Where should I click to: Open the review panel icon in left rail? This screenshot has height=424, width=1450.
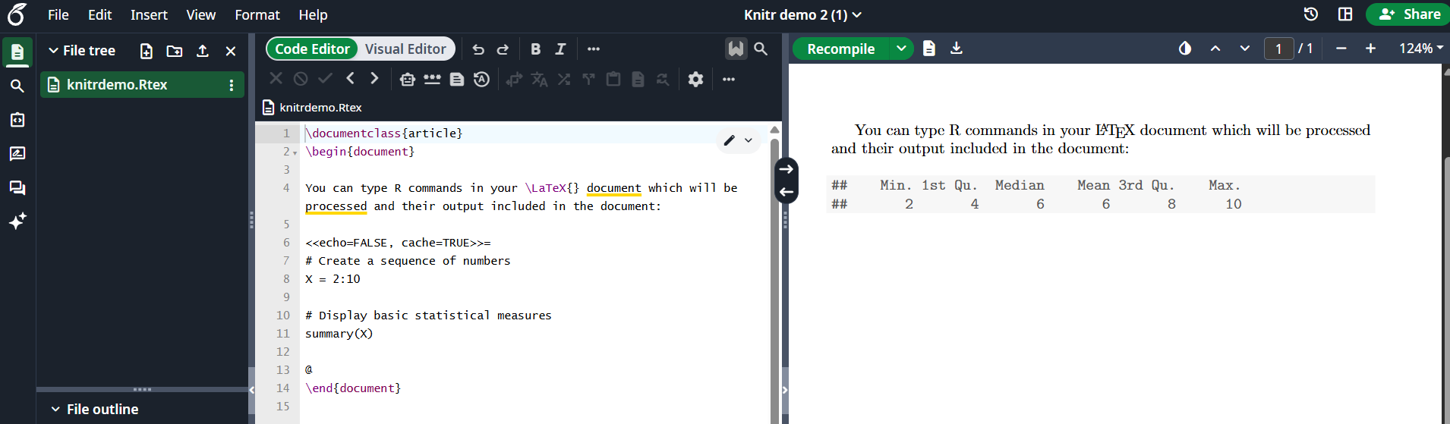(17, 154)
